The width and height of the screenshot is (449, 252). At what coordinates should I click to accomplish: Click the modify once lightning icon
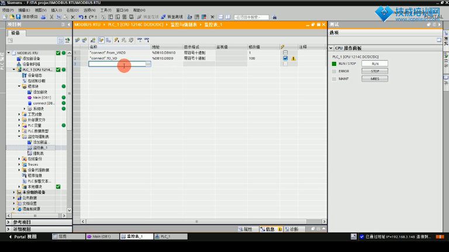coord(116,40)
